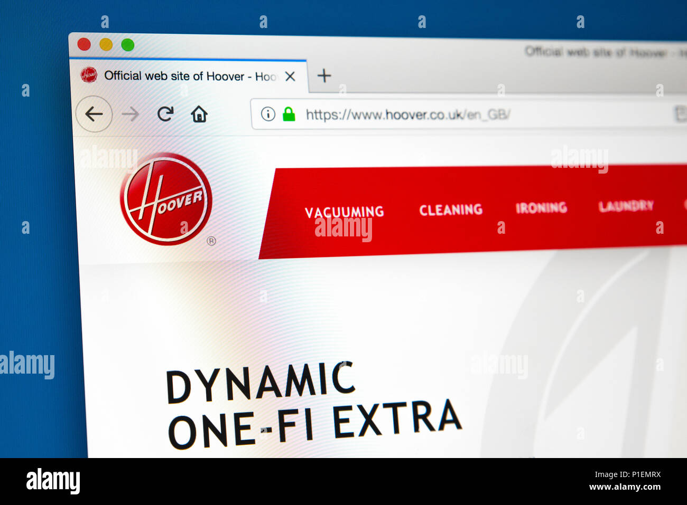Image resolution: width=687 pixels, height=505 pixels.
Task: Click the yellow minimize window button
Action: [106, 44]
